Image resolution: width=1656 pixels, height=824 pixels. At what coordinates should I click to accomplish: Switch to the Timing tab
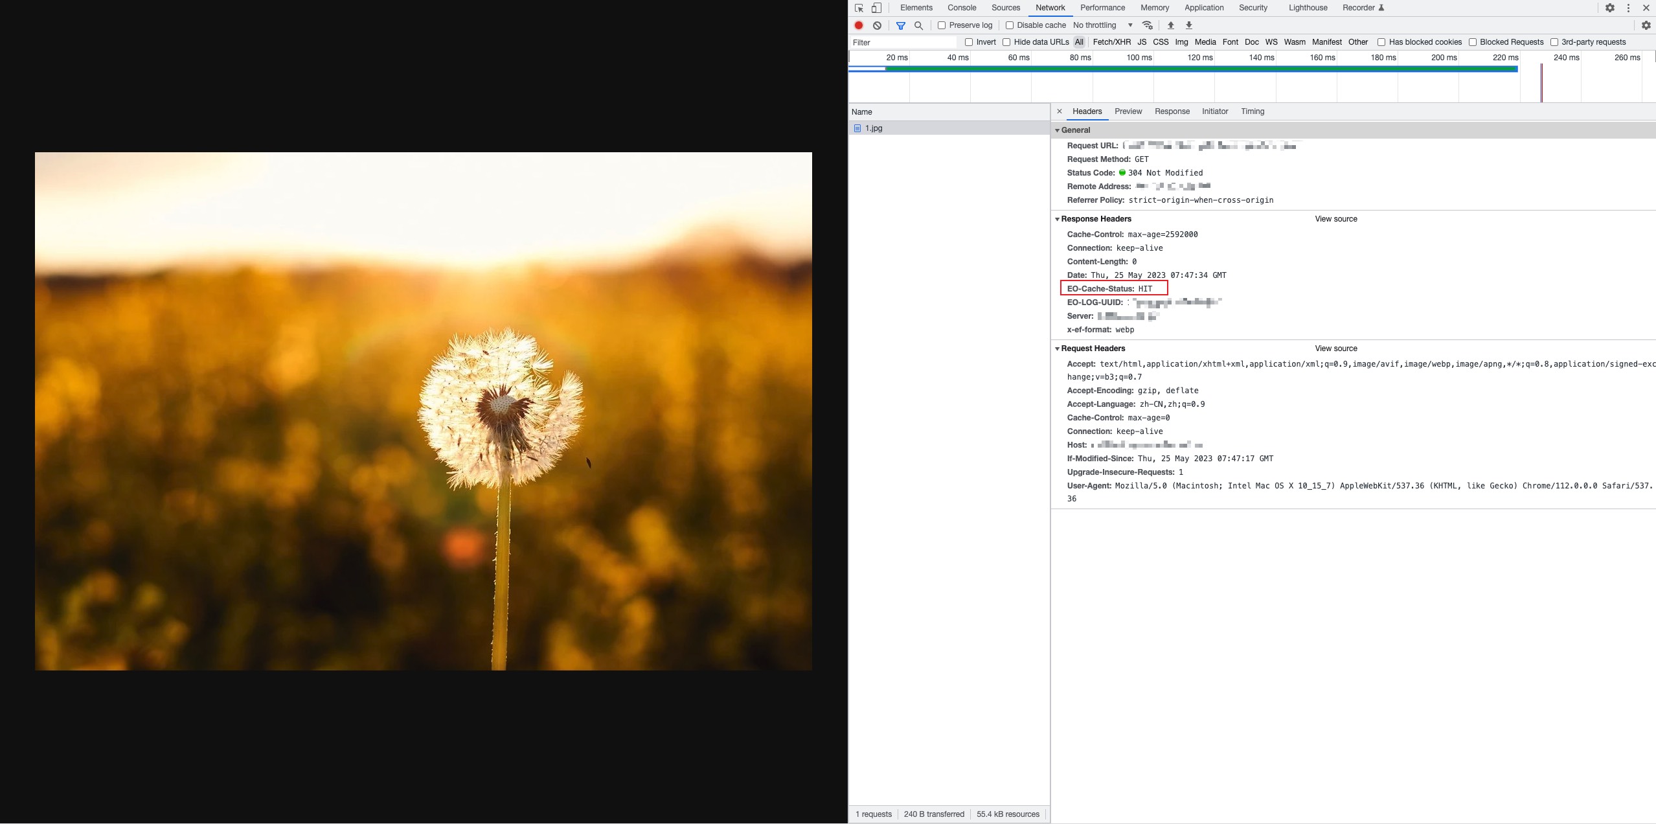1252,111
